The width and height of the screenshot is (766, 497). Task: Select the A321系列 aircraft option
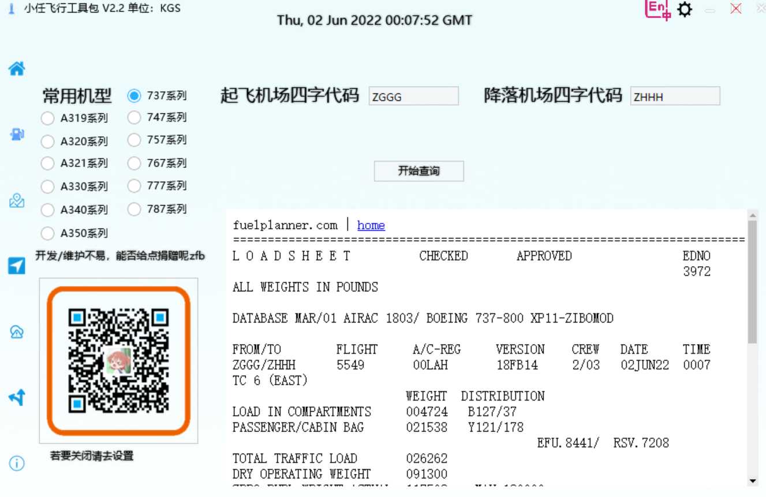click(x=74, y=163)
